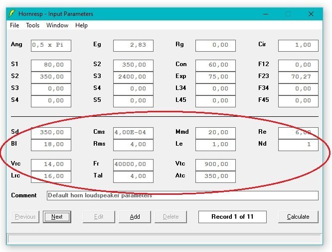
Task: Select the Exp field with 75,00
Action: (x=215, y=77)
